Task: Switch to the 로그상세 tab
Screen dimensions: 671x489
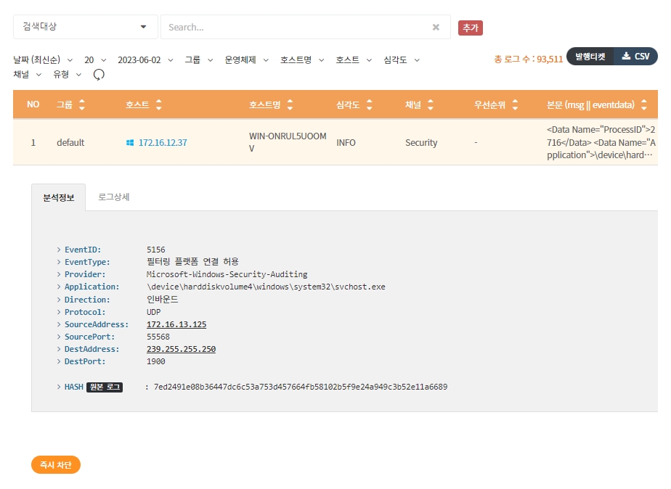Action: click(114, 197)
